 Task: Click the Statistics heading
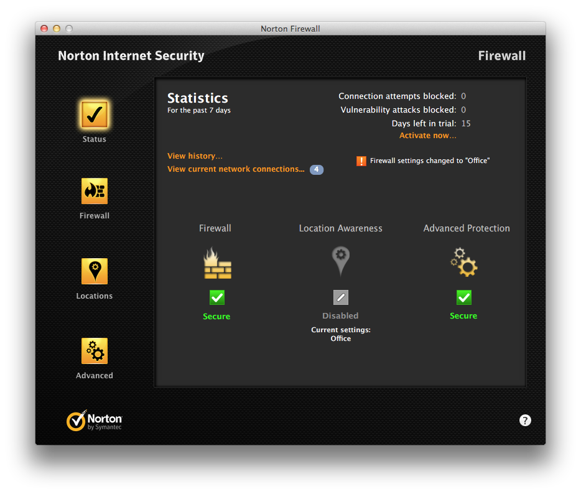[197, 98]
